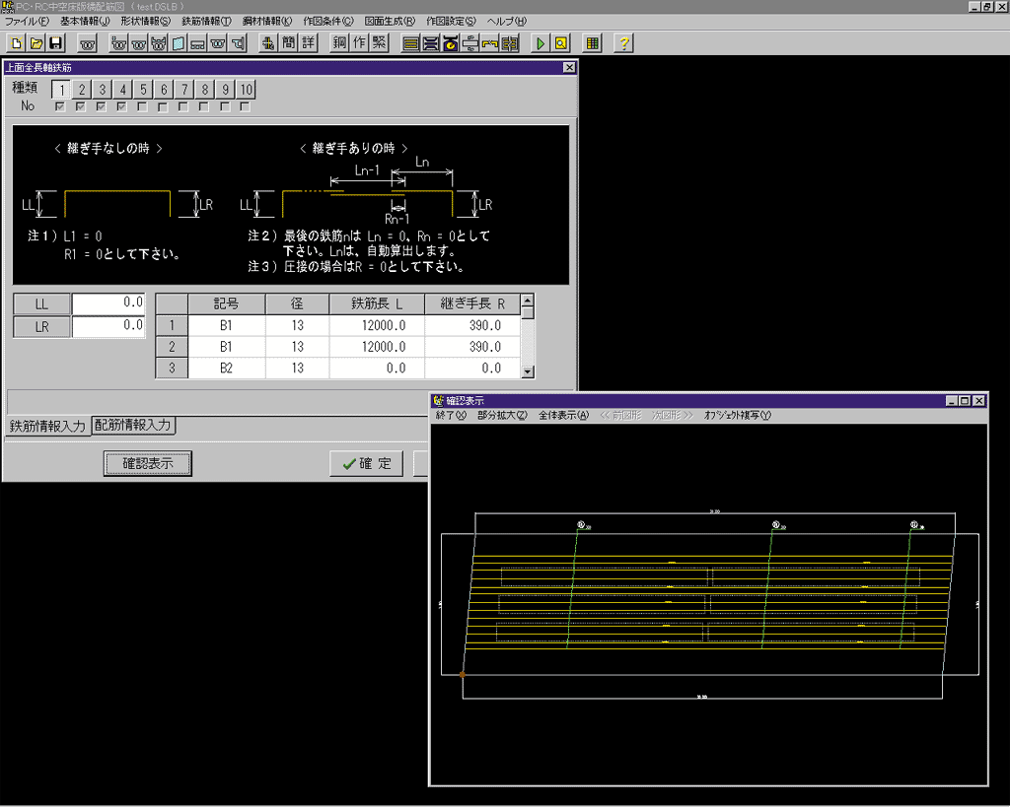Viewport: 1010px width, 807px height.
Task: Click the yellow question mark help icon
Action: click(623, 43)
